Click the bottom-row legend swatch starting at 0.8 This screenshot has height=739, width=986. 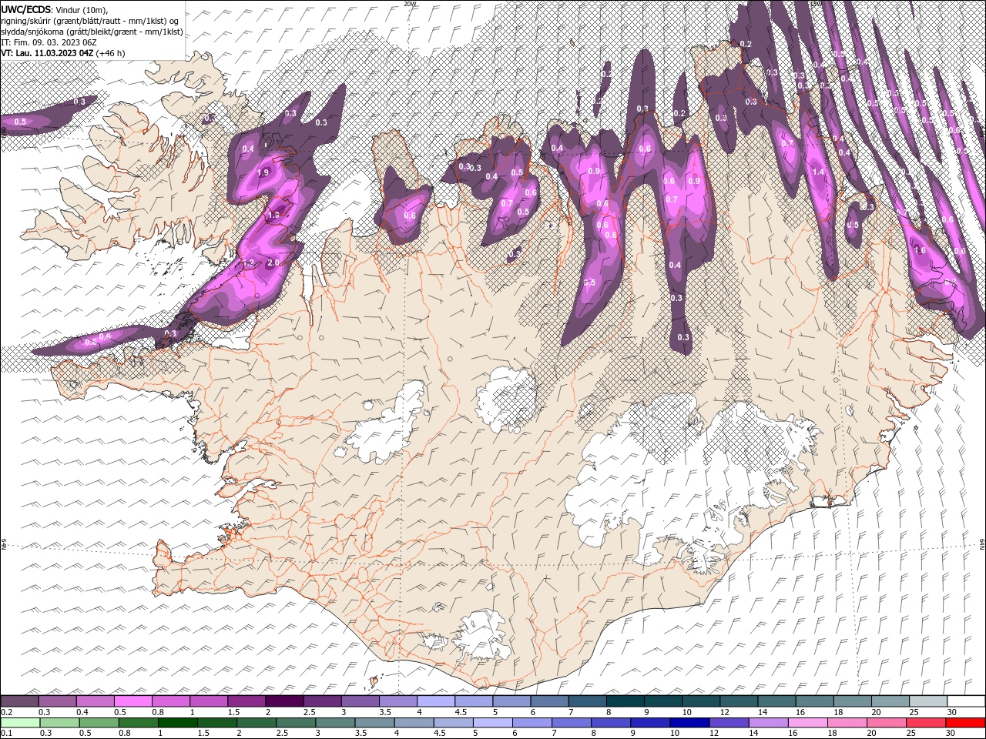139,723
